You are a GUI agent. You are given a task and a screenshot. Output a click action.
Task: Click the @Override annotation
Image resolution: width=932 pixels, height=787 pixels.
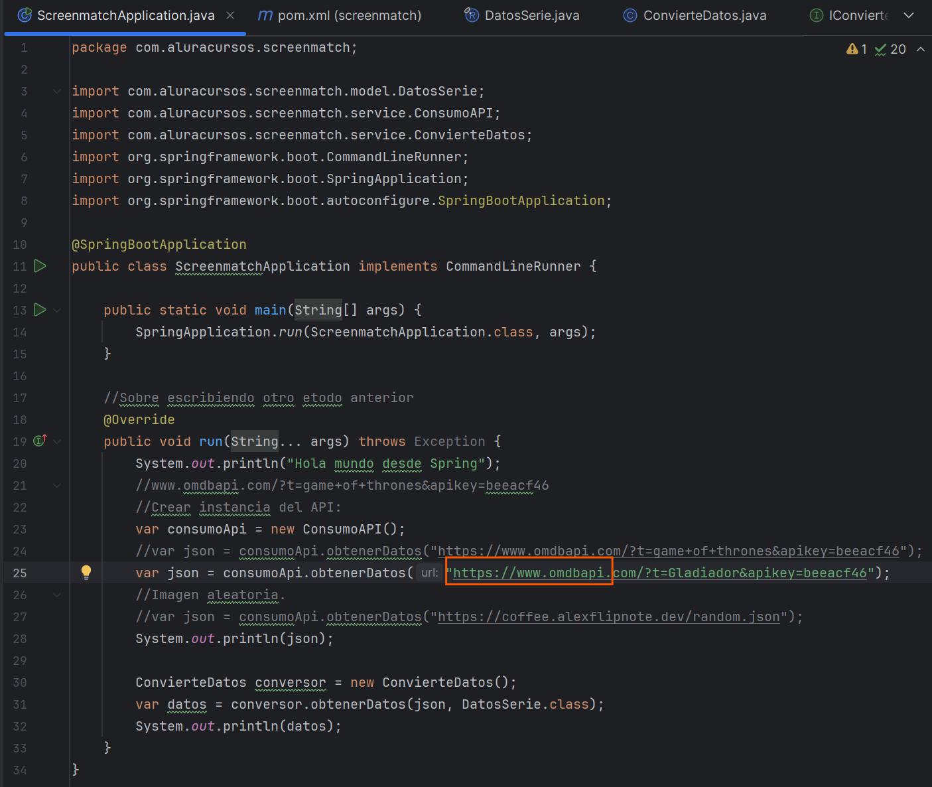click(139, 419)
